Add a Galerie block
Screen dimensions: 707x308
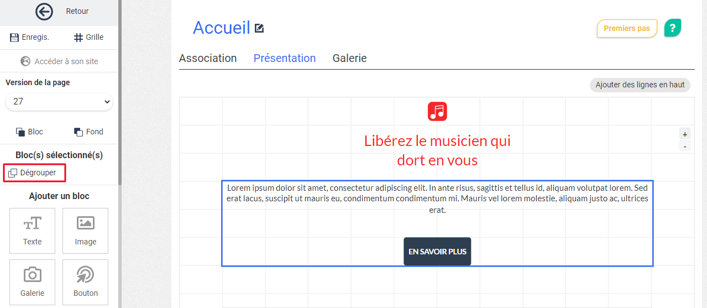pos(33,282)
